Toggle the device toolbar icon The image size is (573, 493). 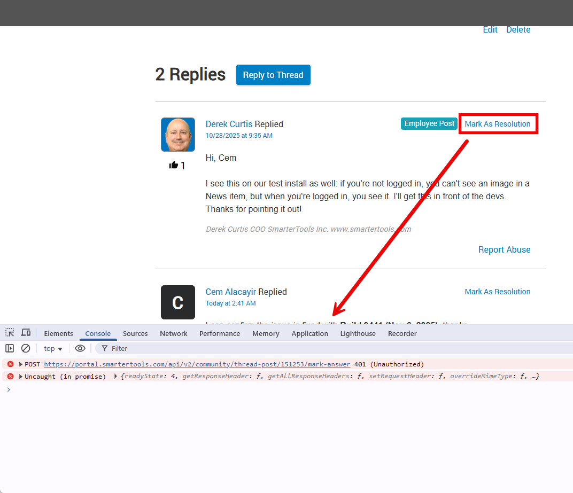click(x=26, y=333)
